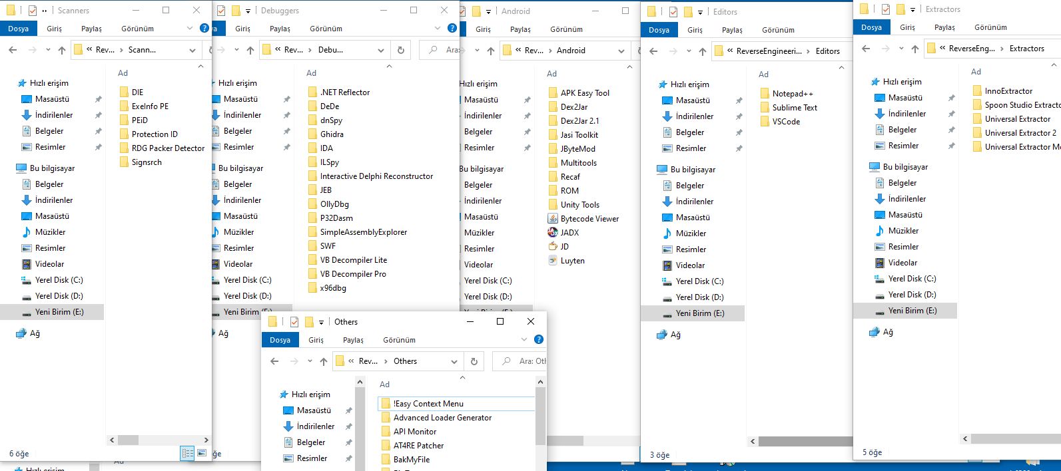Open quick access toolbar dropdown in Editors title bar

(x=700, y=12)
